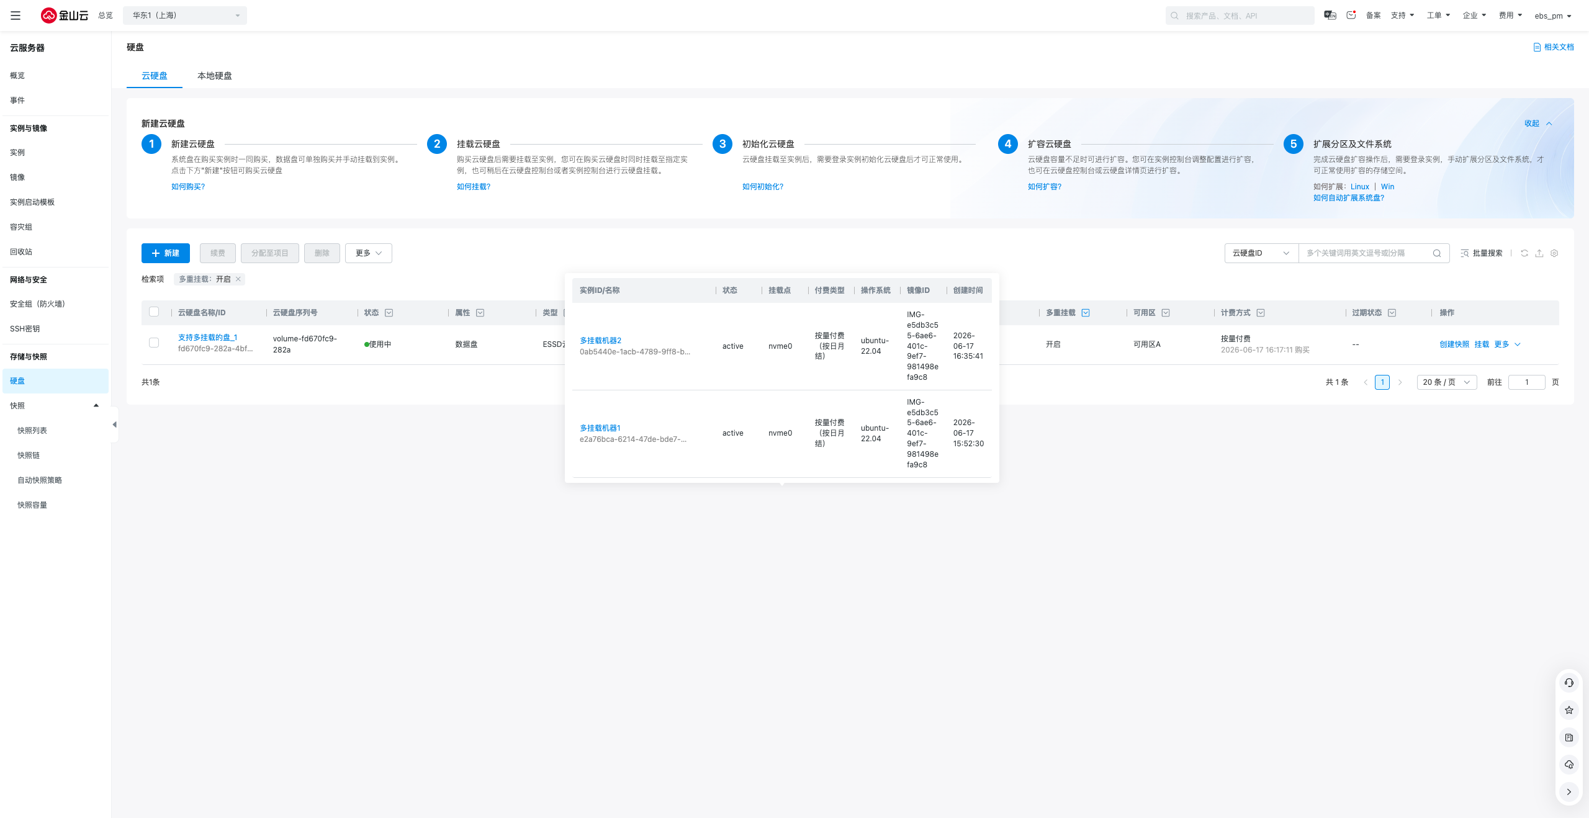Viewport: 1589px width, 818px height.
Task: Open customer service headset icon
Action: click(x=1569, y=683)
